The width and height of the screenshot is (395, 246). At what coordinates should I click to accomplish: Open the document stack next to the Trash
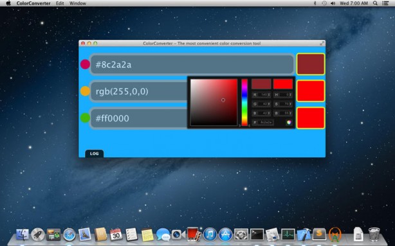tap(358, 234)
